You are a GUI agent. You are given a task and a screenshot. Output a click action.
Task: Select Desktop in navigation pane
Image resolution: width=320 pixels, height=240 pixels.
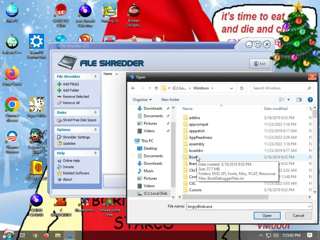pyautogui.click(x=150, y=148)
